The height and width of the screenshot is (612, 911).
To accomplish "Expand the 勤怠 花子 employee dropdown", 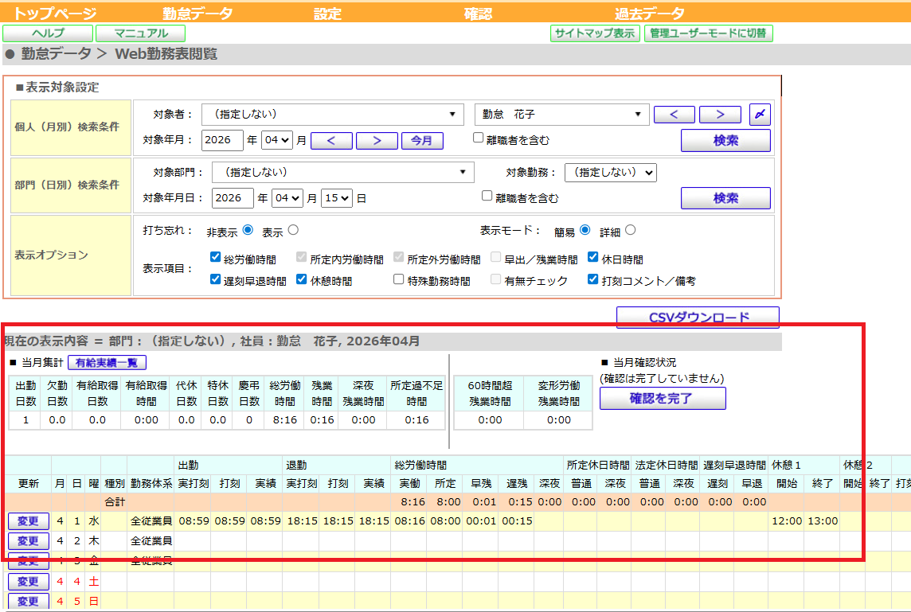I will point(561,114).
